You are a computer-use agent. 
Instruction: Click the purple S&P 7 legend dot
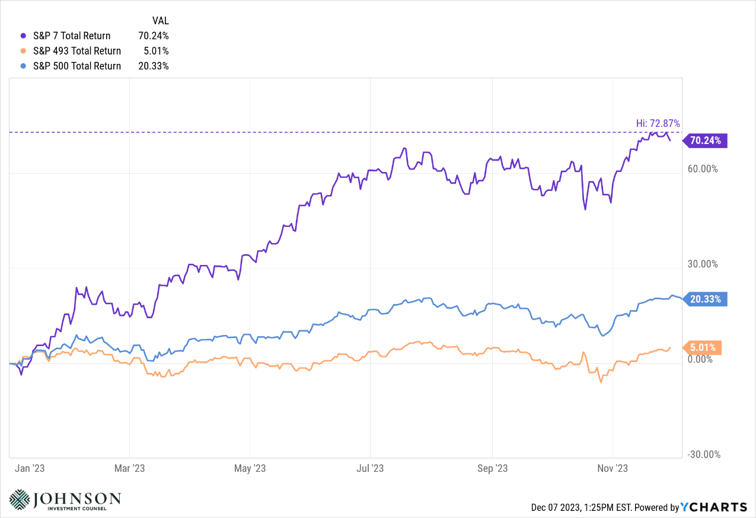24,36
